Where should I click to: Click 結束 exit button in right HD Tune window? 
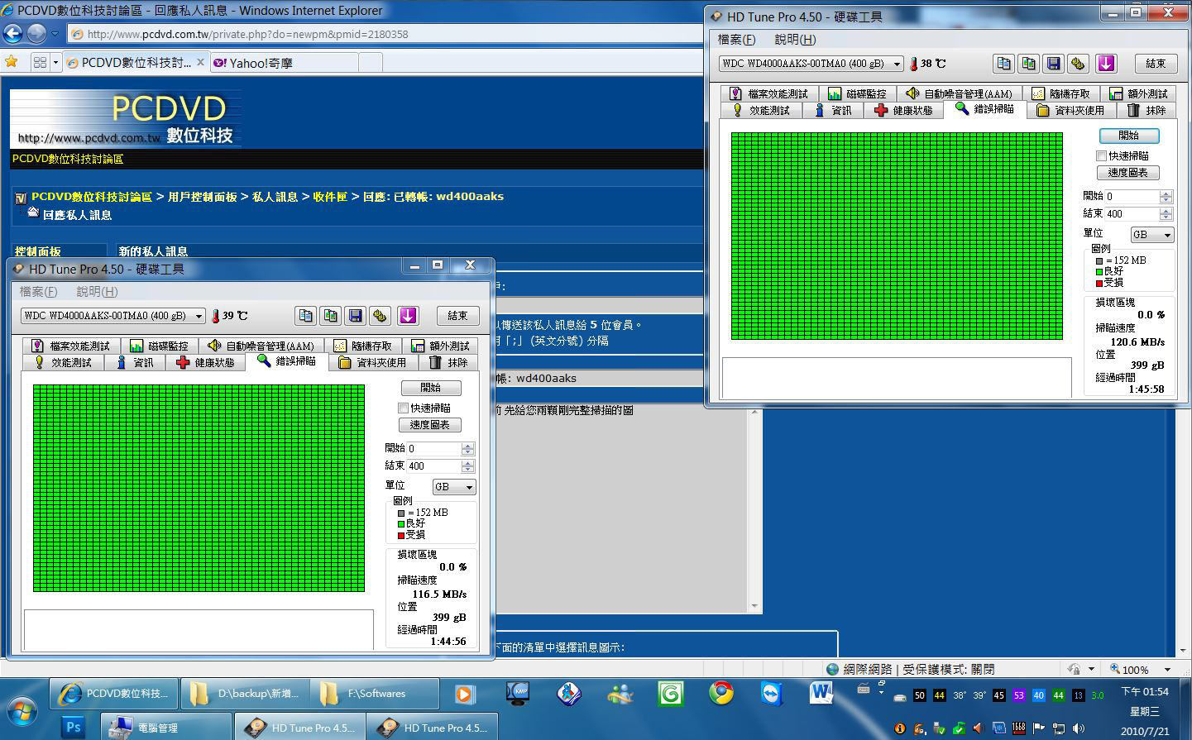(x=1156, y=64)
